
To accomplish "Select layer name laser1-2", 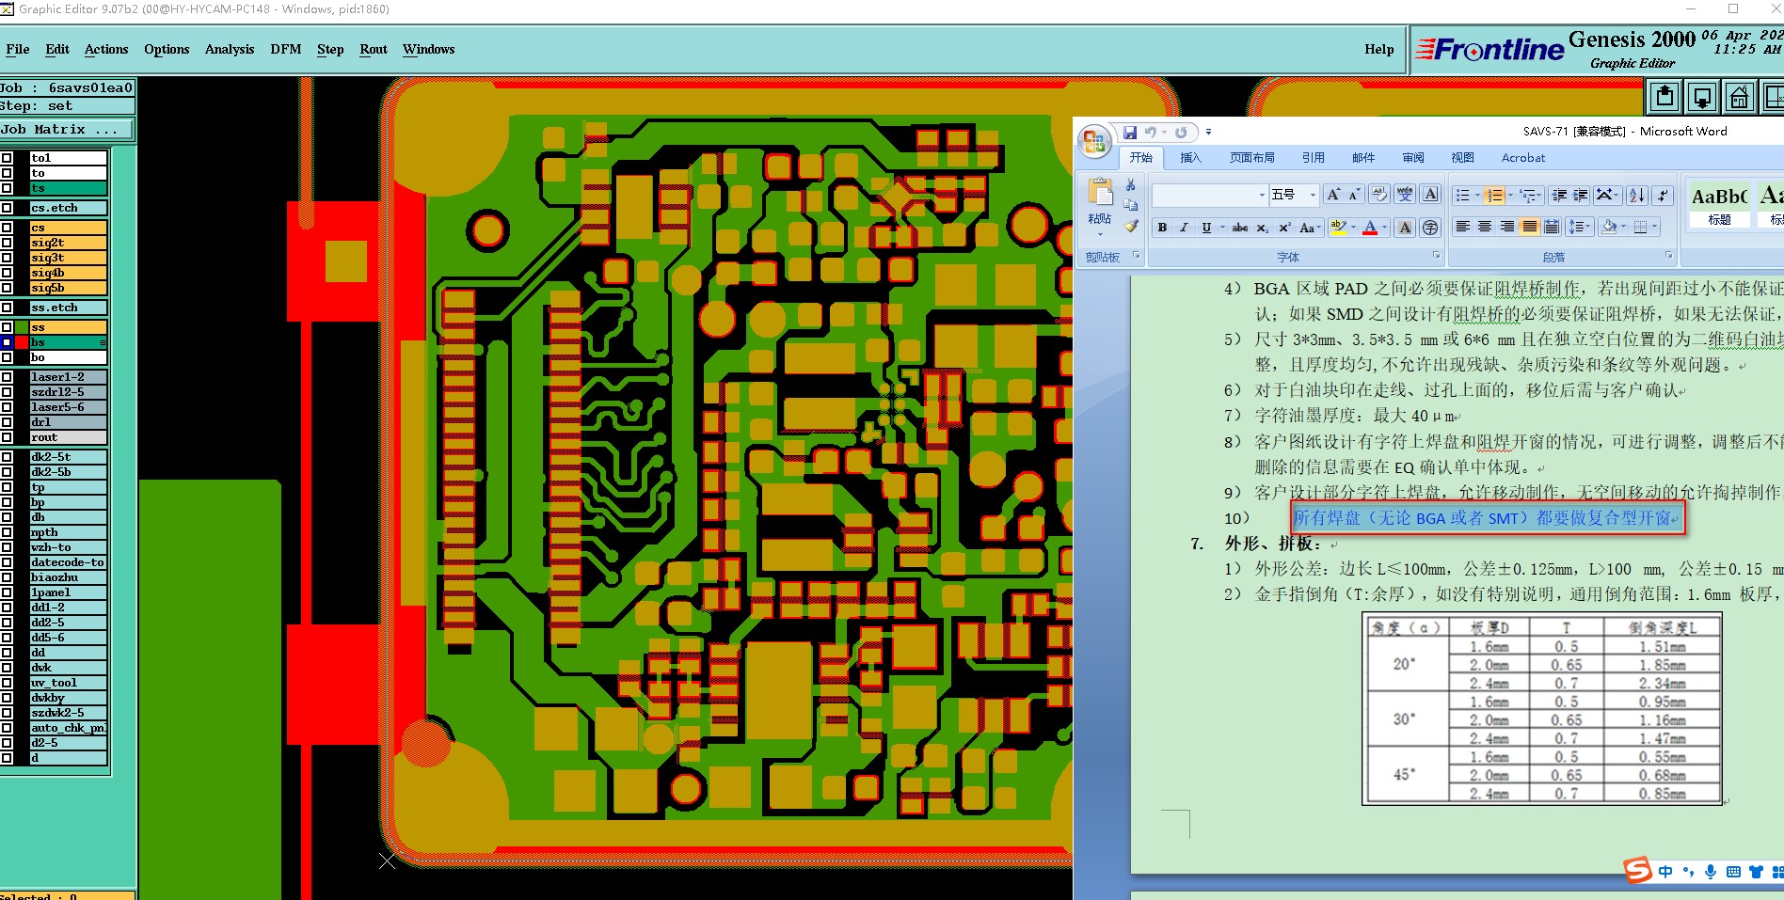I will click(x=68, y=377).
